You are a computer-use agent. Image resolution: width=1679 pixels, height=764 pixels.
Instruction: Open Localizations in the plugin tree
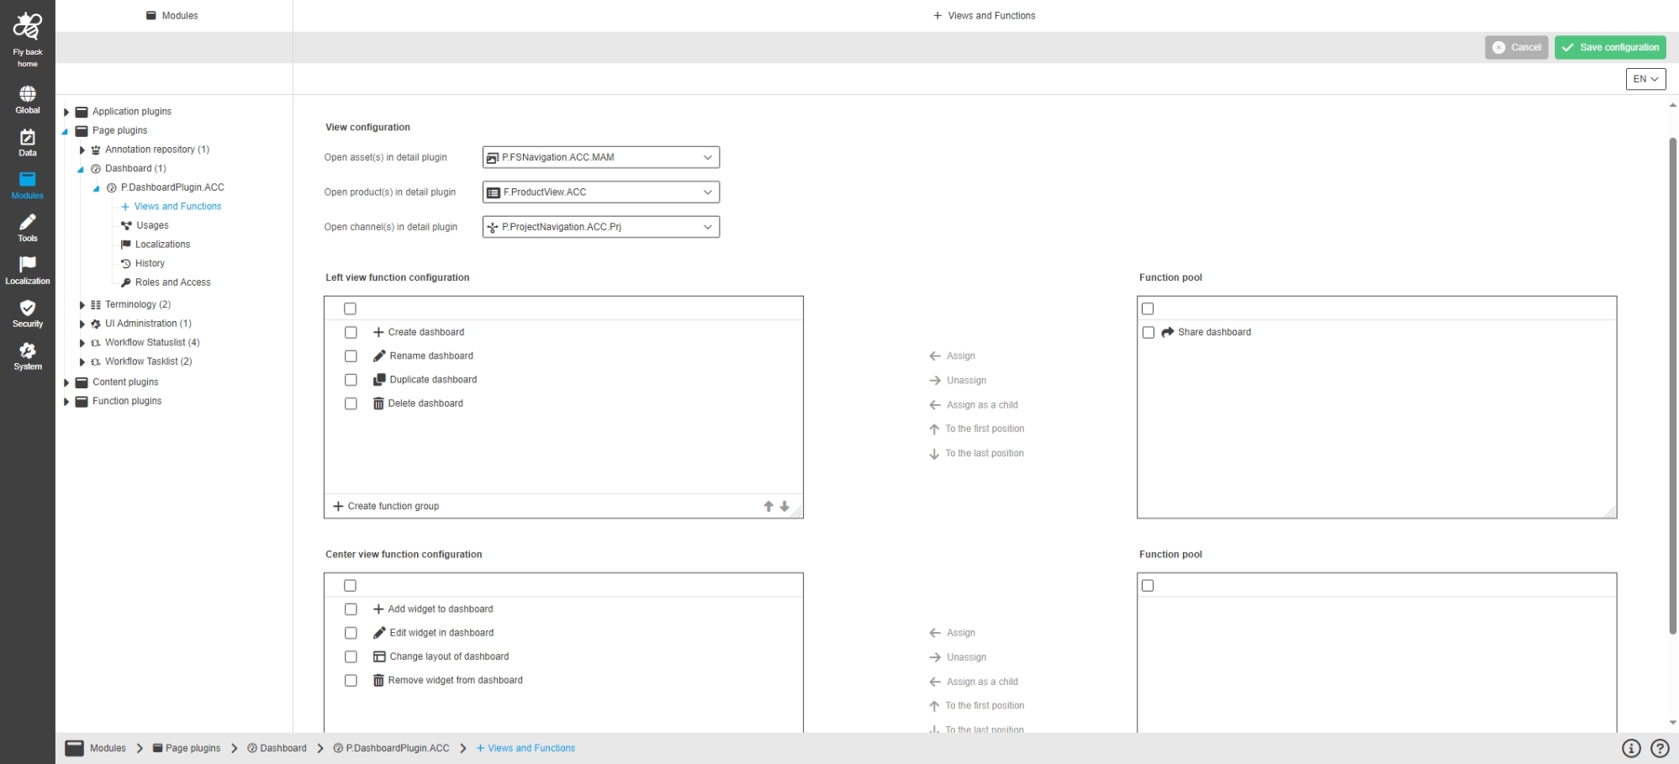pyautogui.click(x=162, y=245)
